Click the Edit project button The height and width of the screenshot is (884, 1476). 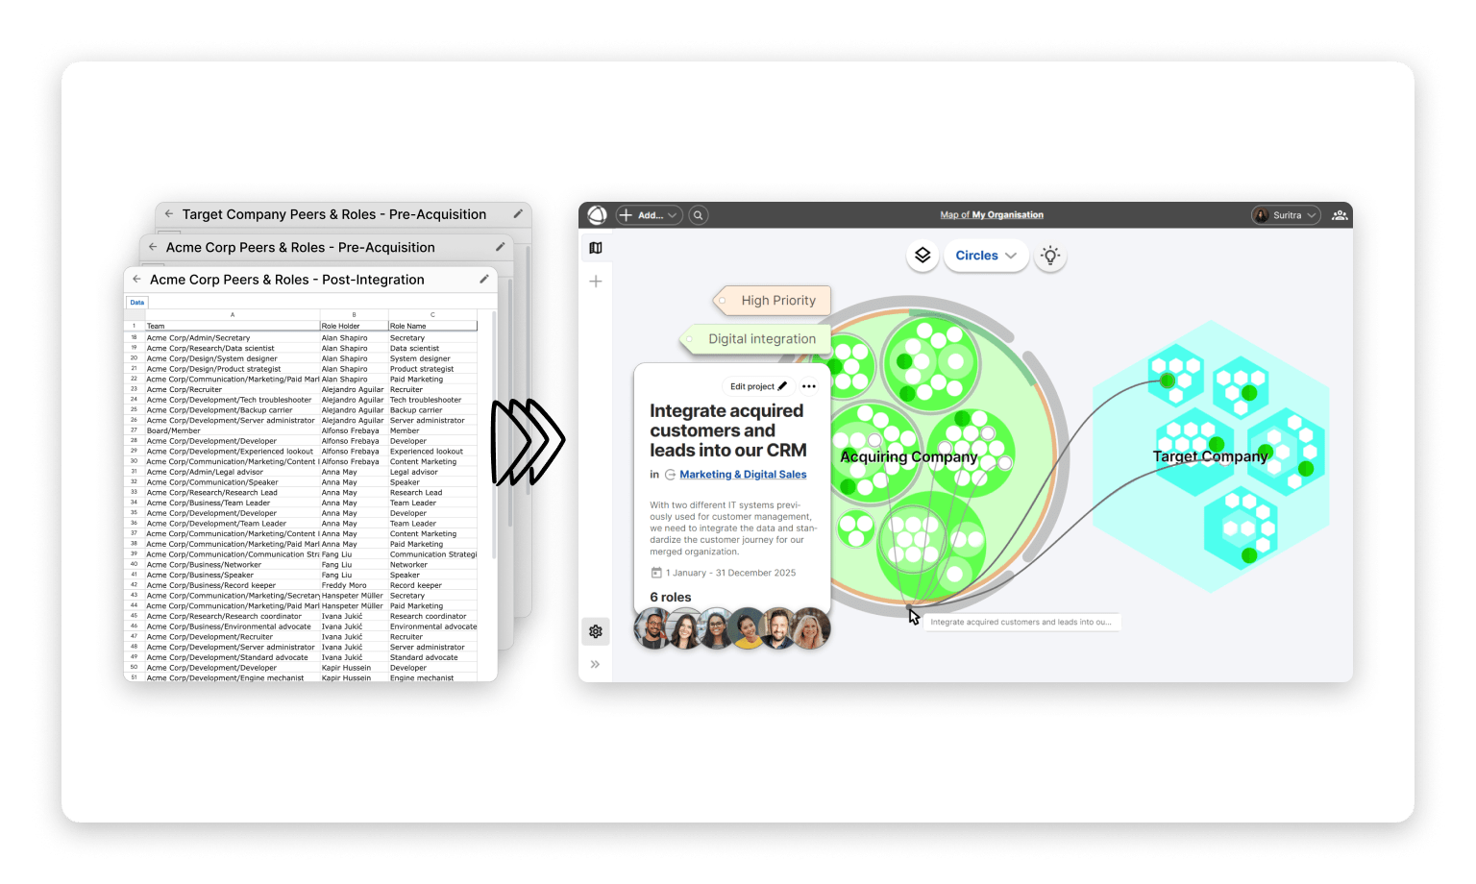coord(758,386)
